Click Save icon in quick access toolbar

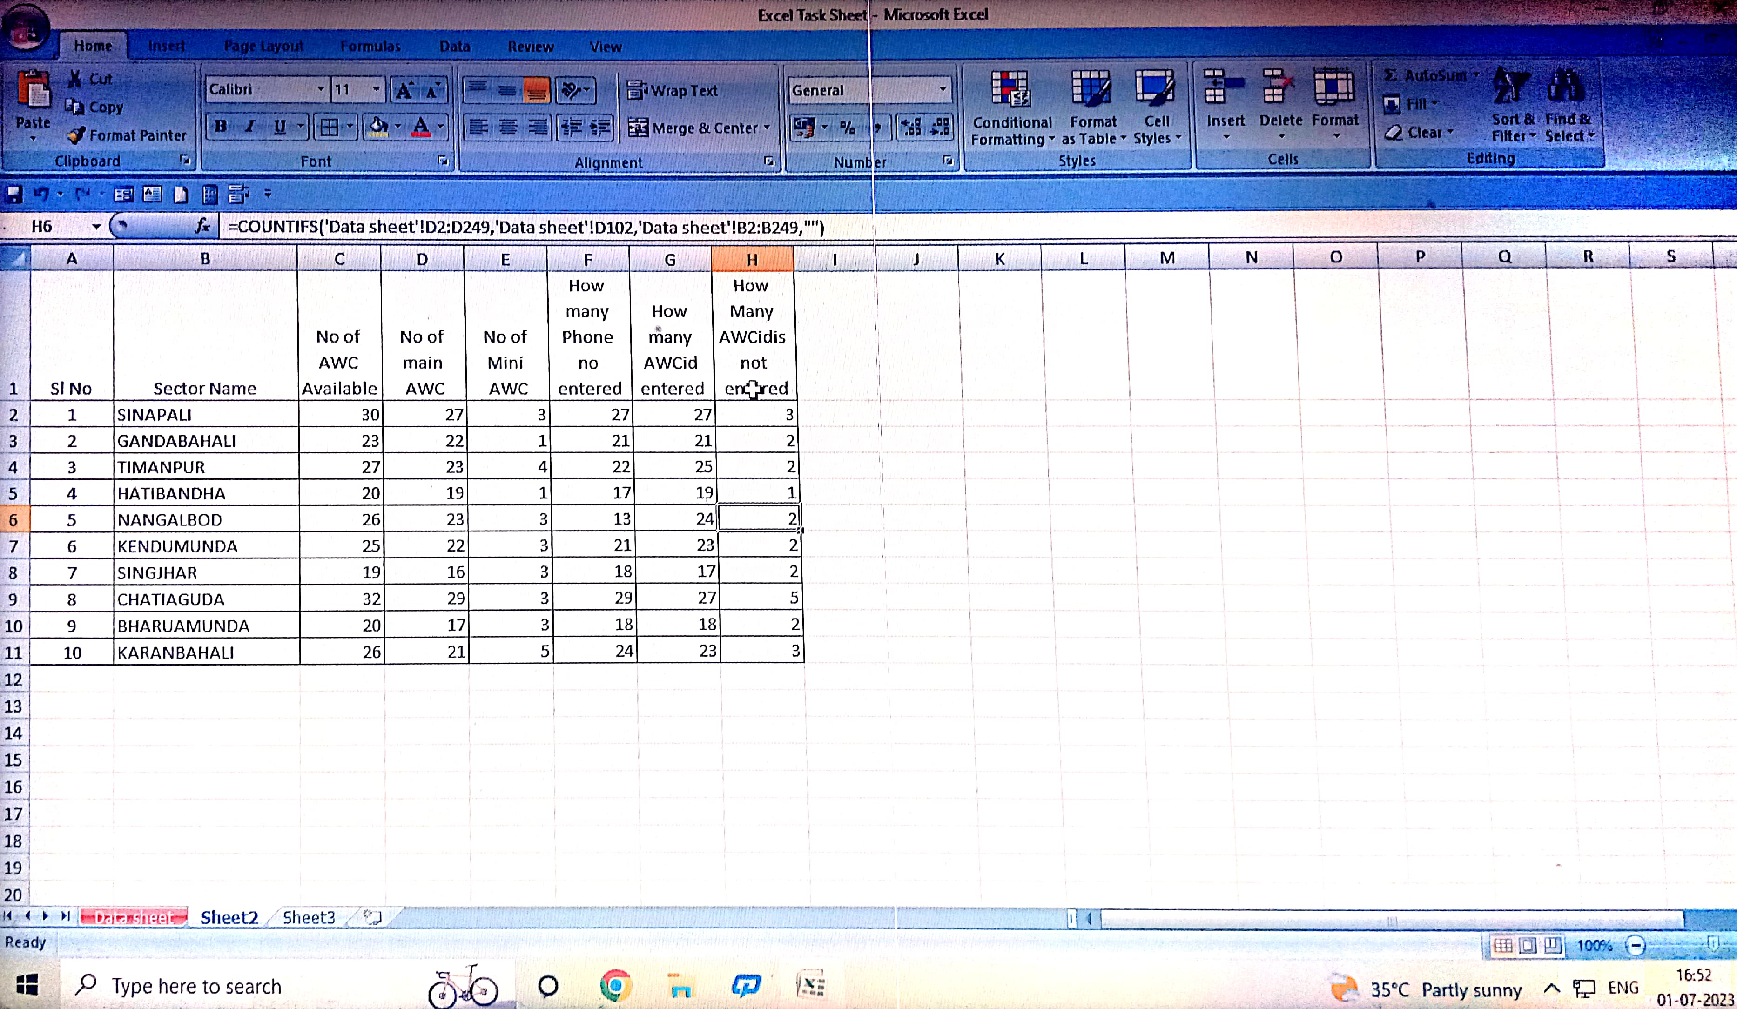[x=14, y=195]
